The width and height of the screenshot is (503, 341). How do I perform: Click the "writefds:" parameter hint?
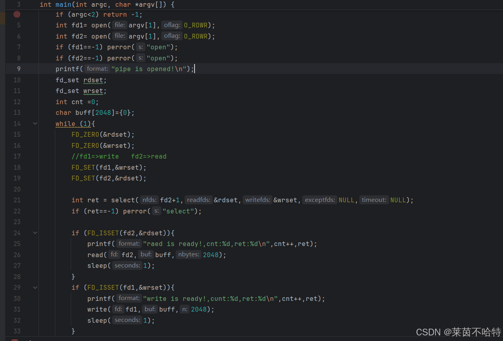click(x=258, y=200)
